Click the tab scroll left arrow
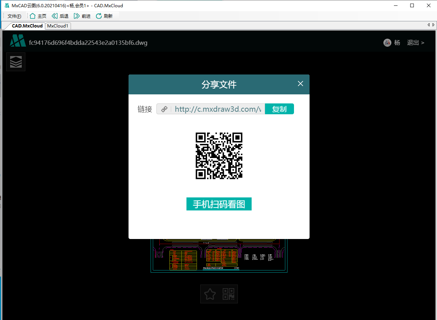This screenshot has width=437, height=320. tap(429, 25)
